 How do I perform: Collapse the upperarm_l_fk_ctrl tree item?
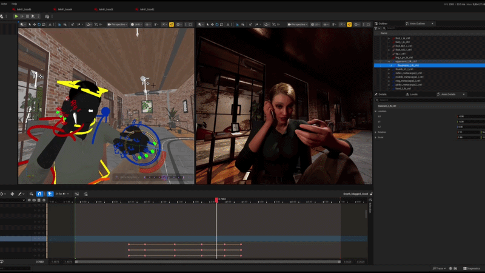(x=389, y=61)
